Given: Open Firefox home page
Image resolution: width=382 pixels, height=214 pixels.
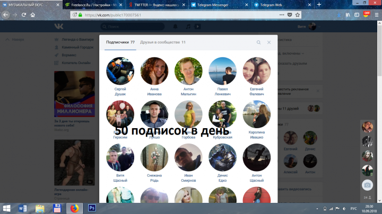Looking at the screenshot, I should click(33, 15).
